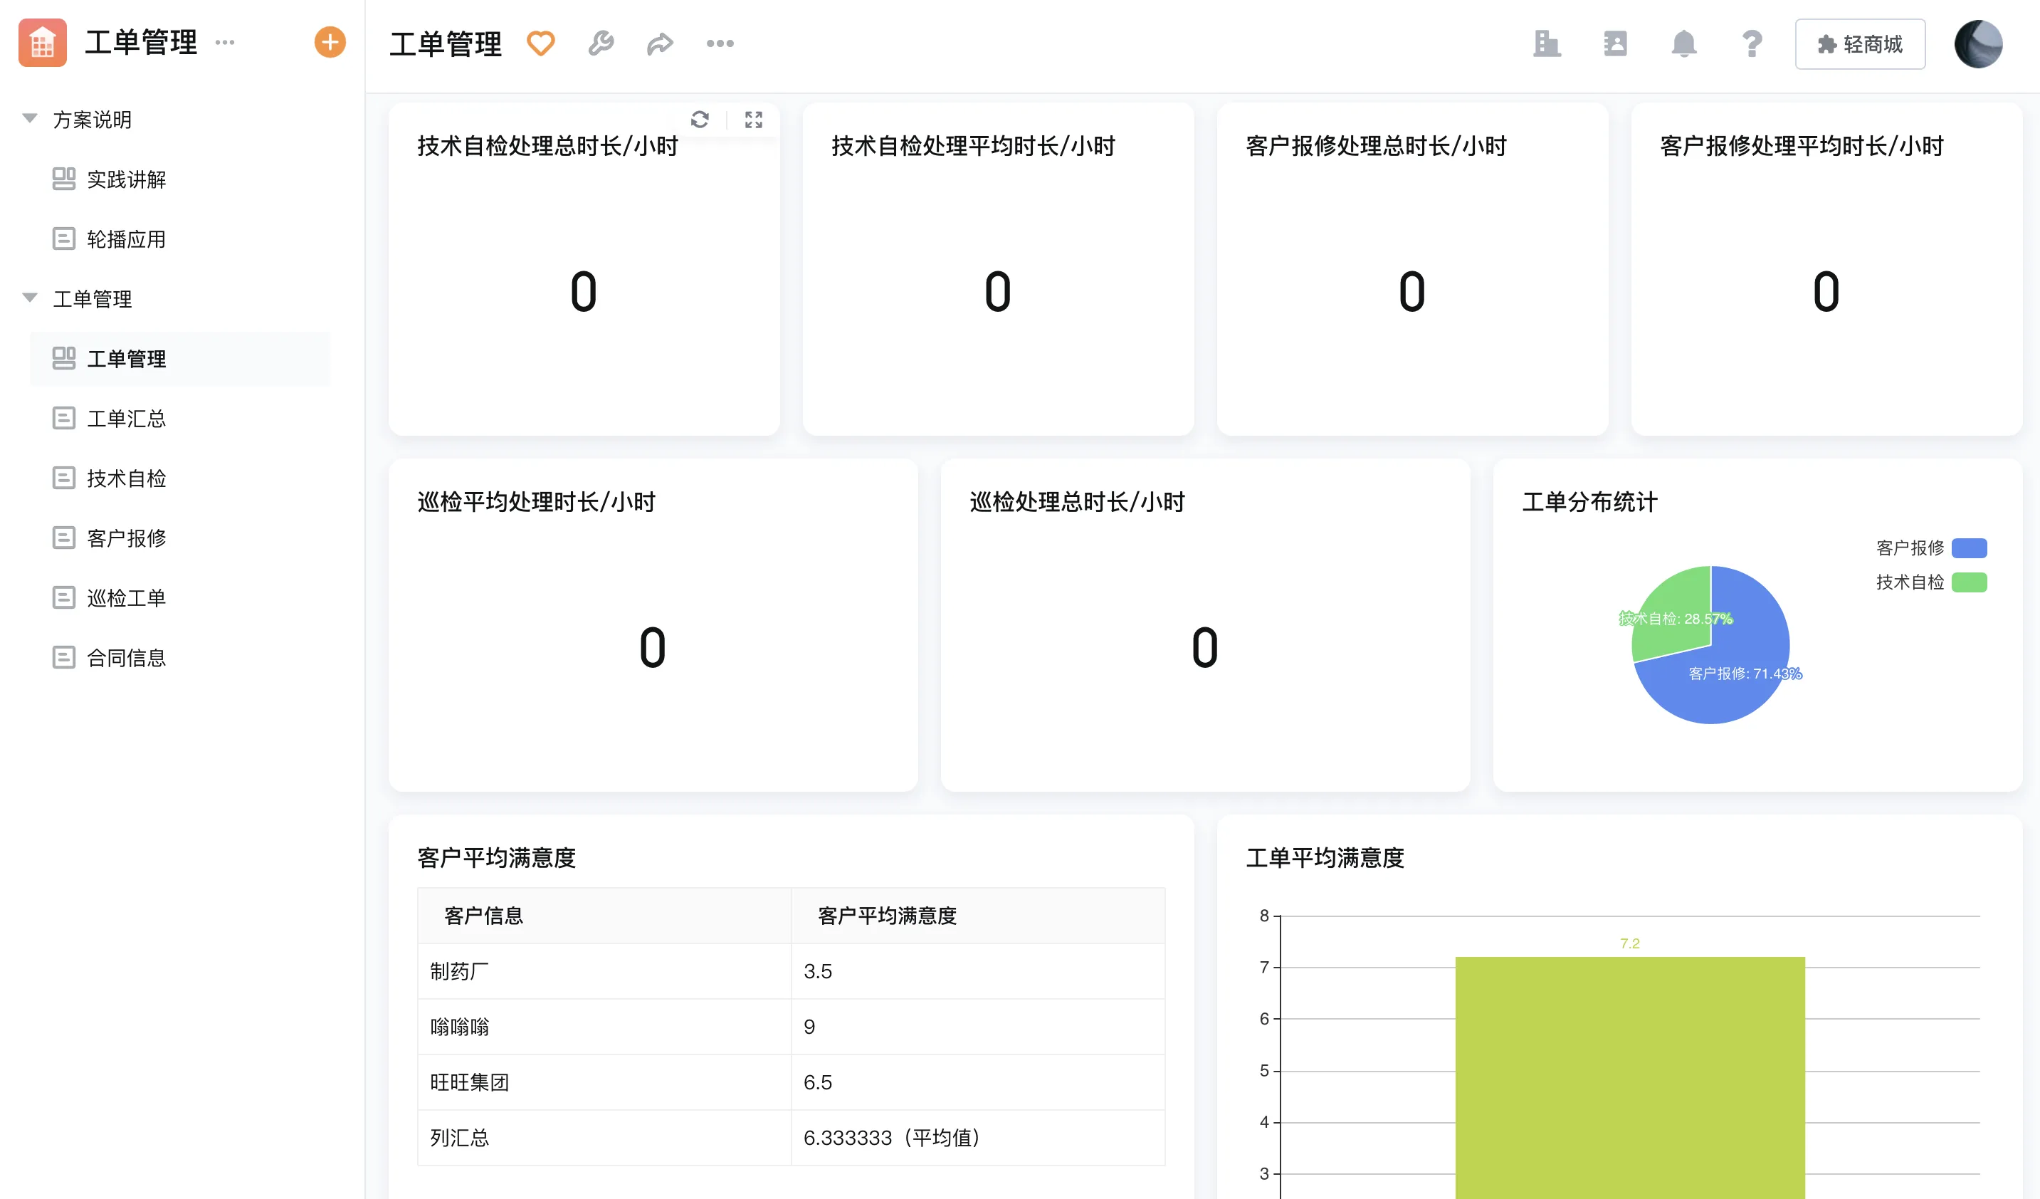The image size is (2040, 1199).
Task: Refresh the 技术自检处理总时长 card
Action: tap(700, 120)
